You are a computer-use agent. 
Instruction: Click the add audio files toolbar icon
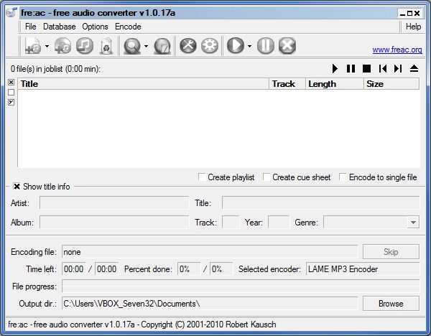33,46
